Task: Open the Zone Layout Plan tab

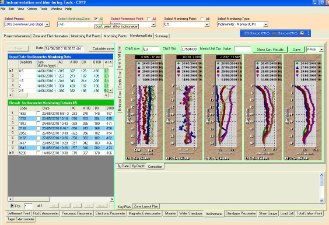Action: point(146,206)
